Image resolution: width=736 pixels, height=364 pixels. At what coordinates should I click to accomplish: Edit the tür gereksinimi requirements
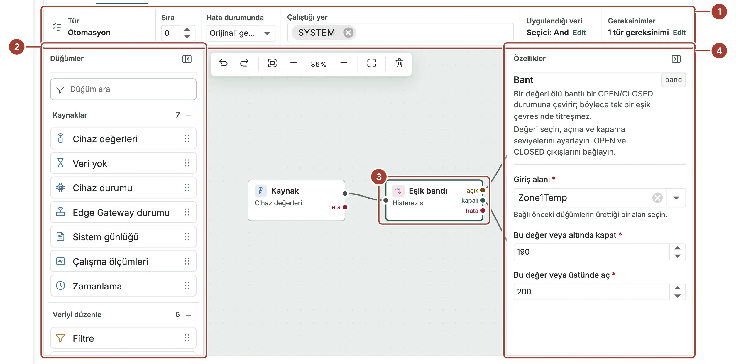pyautogui.click(x=679, y=33)
